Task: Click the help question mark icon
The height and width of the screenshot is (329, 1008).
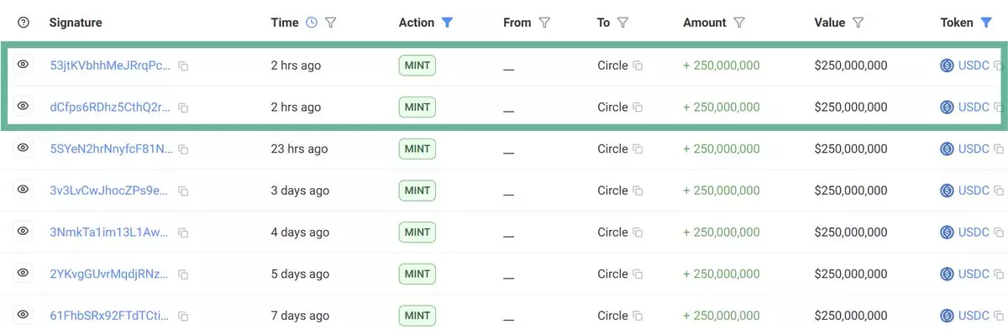Action: 23,23
